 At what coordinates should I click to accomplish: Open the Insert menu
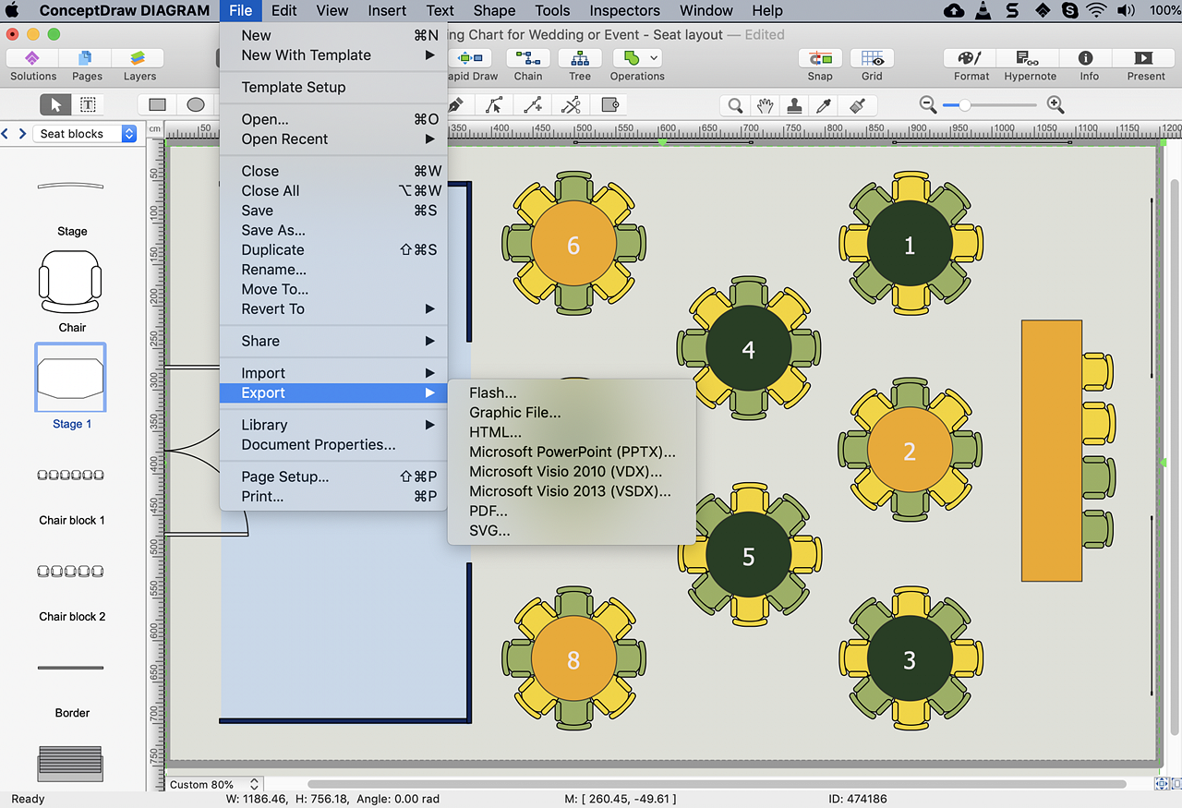click(x=387, y=11)
